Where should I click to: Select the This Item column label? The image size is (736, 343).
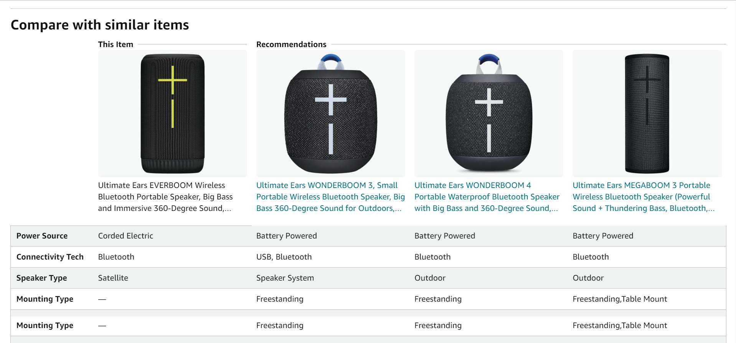(116, 44)
